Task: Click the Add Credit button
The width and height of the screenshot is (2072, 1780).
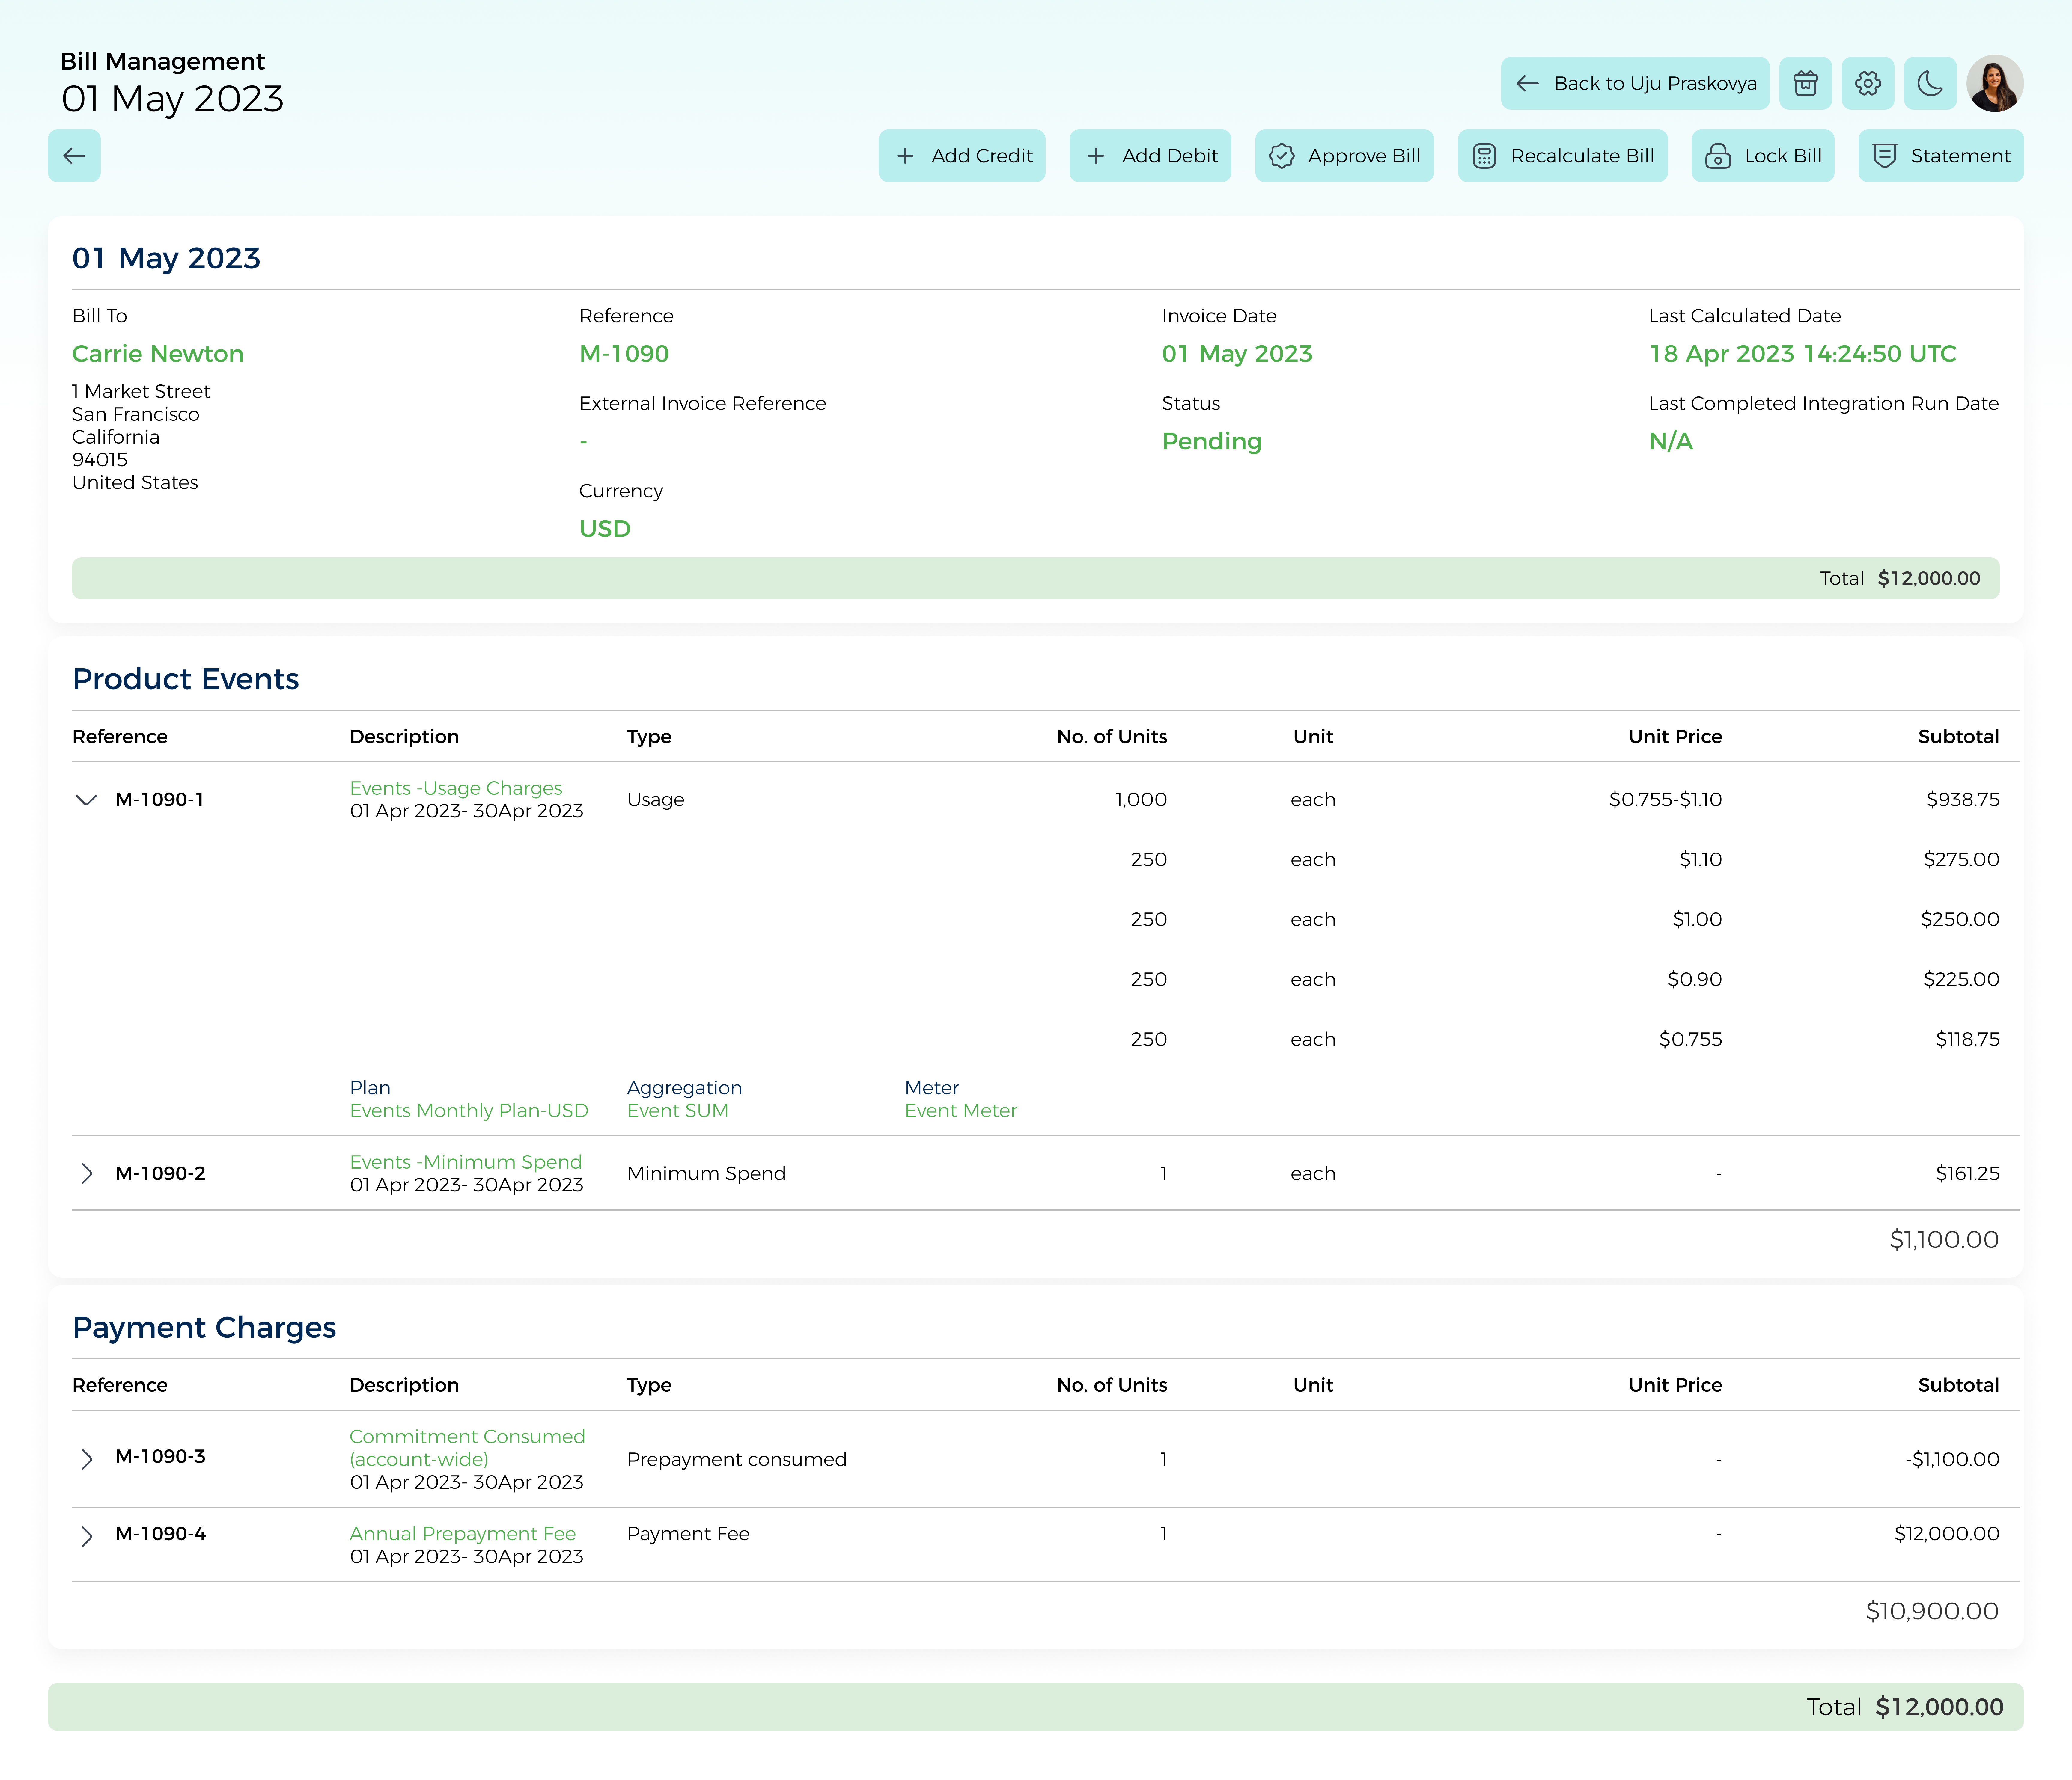Action: tap(962, 156)
